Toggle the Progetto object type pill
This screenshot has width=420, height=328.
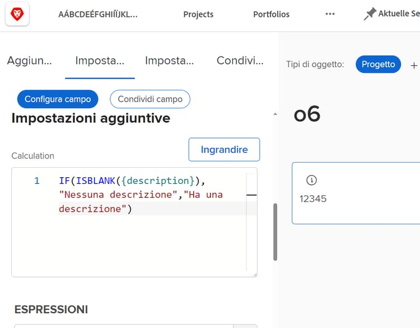(x=378, y=64)
